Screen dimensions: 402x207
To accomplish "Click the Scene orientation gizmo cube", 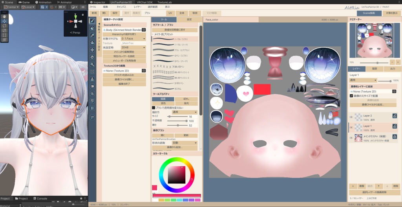I will pos(76,22).
